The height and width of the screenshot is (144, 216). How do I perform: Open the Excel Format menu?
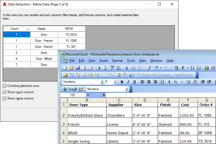click(x=117, y=61)
